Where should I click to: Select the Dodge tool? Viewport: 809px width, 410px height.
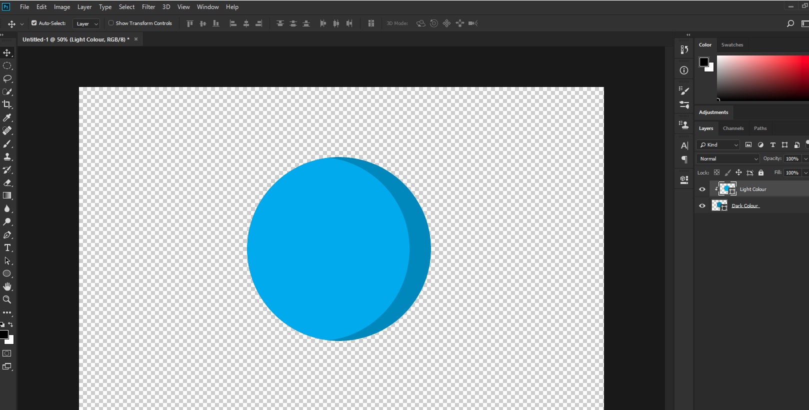(x=7, y=221)
